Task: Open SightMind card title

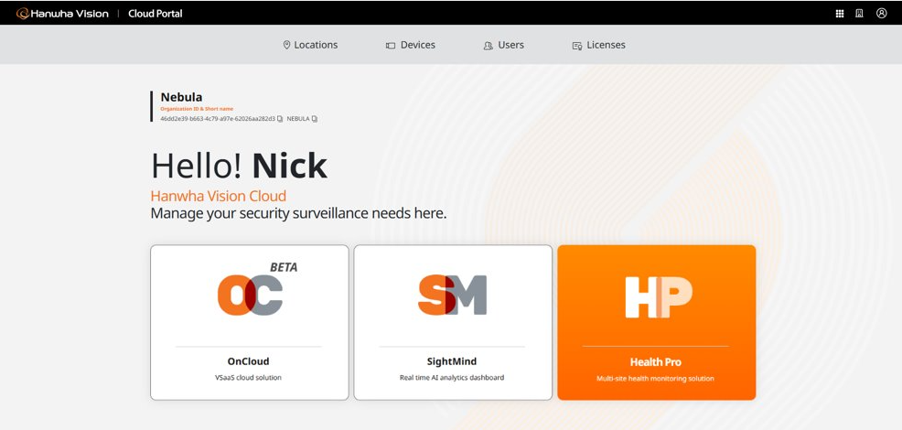Action: click(x=452, y=361)
